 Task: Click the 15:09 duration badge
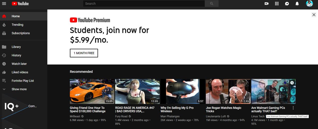[109, 101]
